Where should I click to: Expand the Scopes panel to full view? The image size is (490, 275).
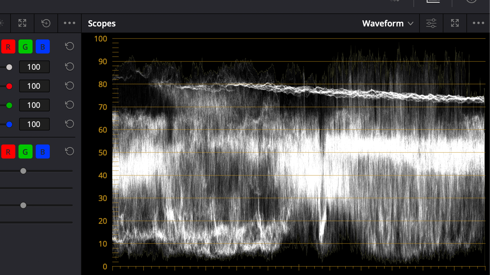tap(455, 23)
